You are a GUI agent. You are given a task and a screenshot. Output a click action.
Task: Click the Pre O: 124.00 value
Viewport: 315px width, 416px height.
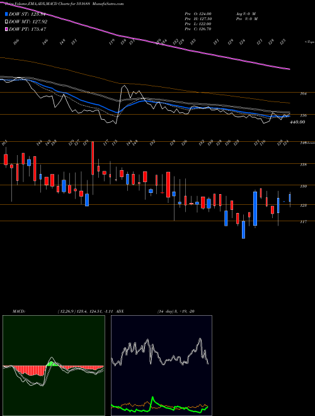pyautogui.click(x=198, y=14)
